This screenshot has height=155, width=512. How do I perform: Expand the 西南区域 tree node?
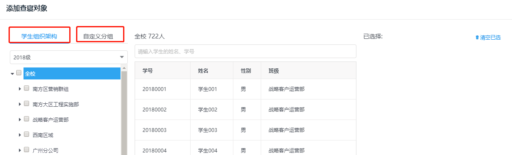(x=20, y=135)
